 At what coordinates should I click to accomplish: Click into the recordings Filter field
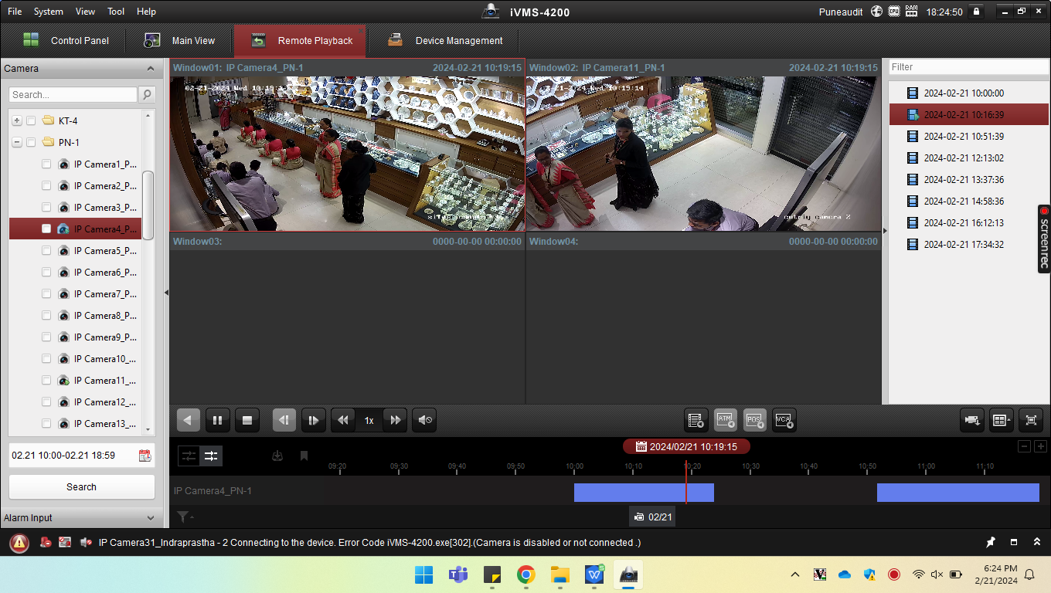pos(968,67)
